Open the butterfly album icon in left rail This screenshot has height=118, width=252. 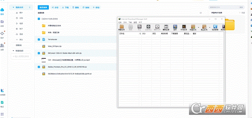3,91
